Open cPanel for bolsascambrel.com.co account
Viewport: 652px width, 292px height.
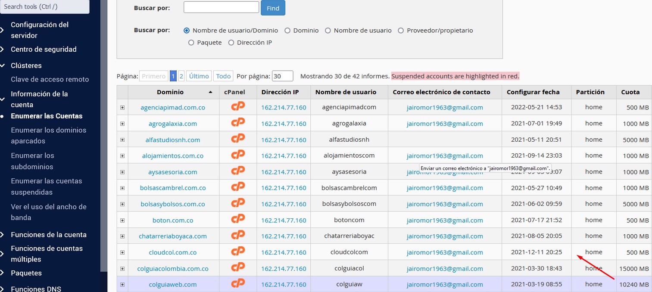pos(237,187)
